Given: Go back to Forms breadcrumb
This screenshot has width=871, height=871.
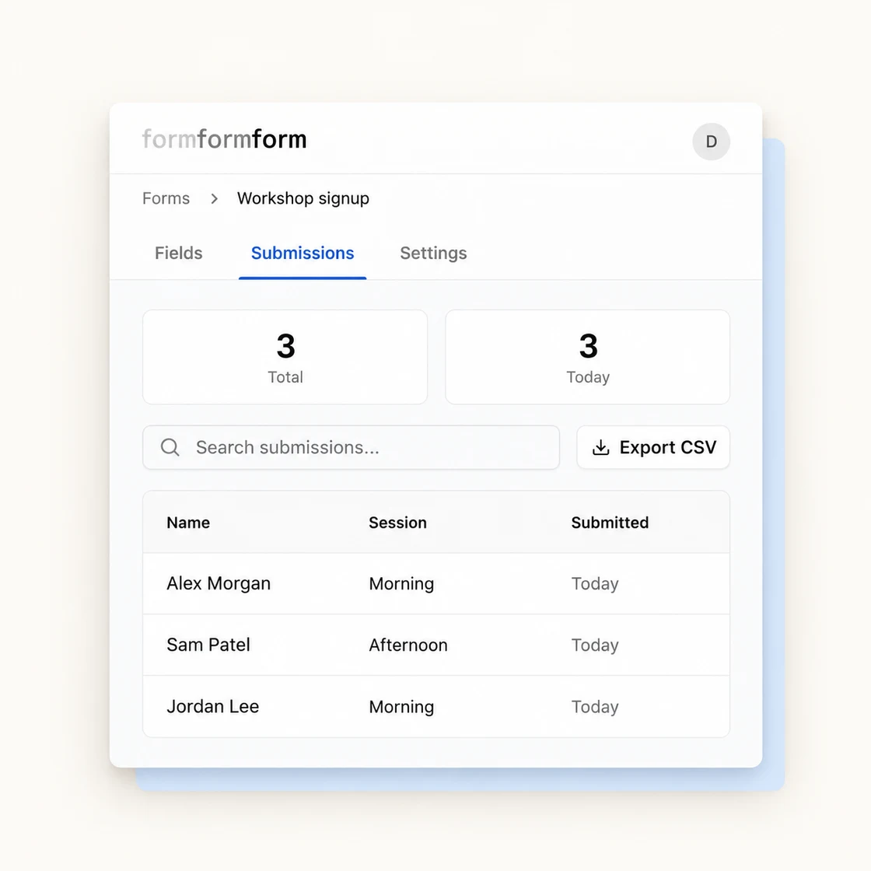Looking at the screenshot, I should pos(166,198).
